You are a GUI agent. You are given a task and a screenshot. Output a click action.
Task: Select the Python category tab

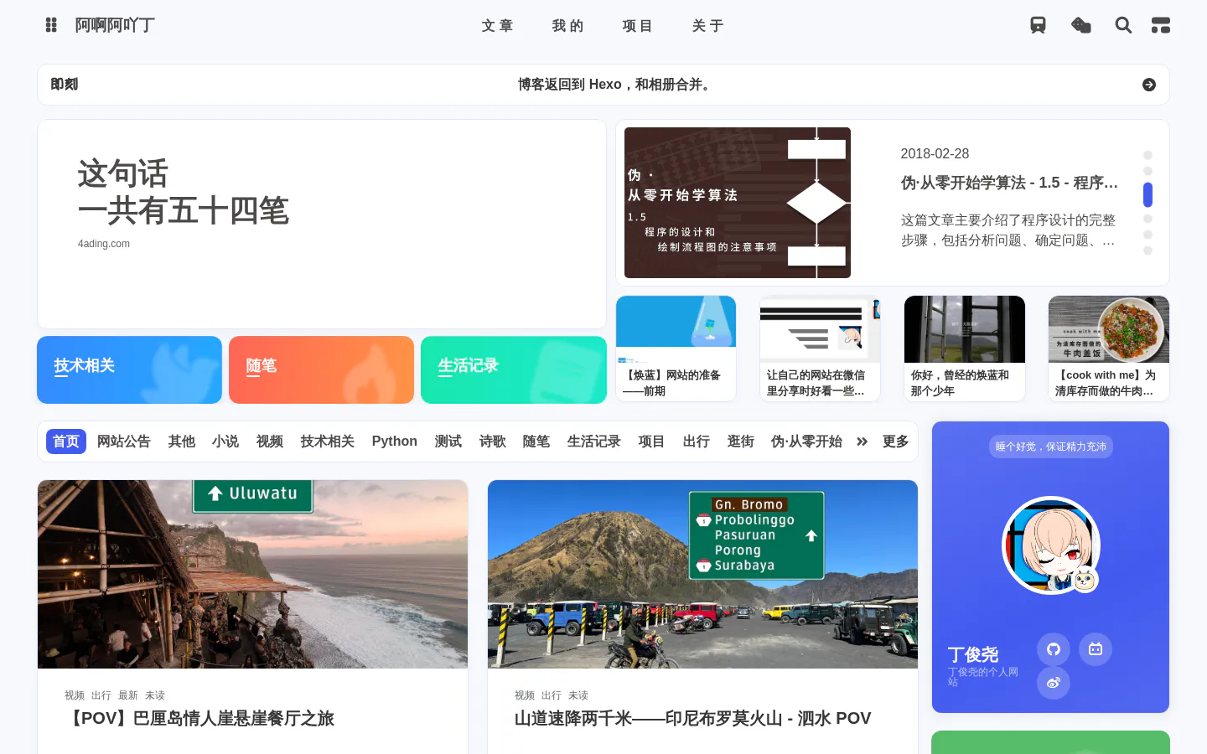395,442
